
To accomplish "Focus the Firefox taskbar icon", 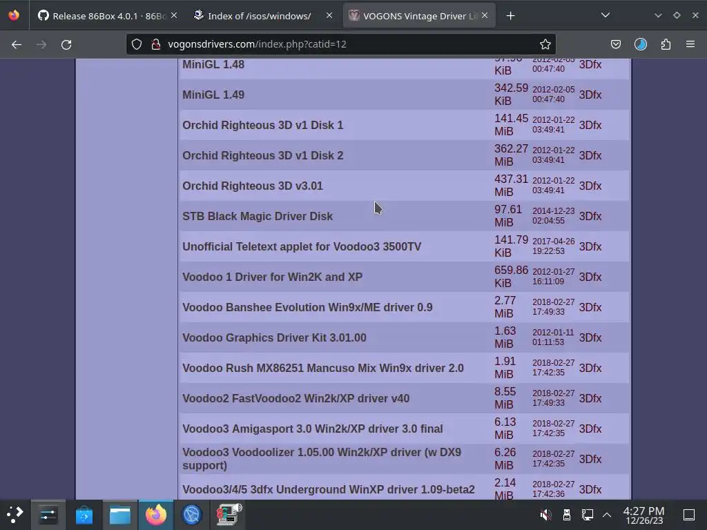I will point(155,515).
